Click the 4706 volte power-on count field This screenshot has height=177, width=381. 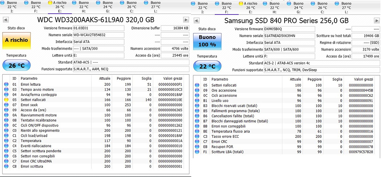pos(175,49)
